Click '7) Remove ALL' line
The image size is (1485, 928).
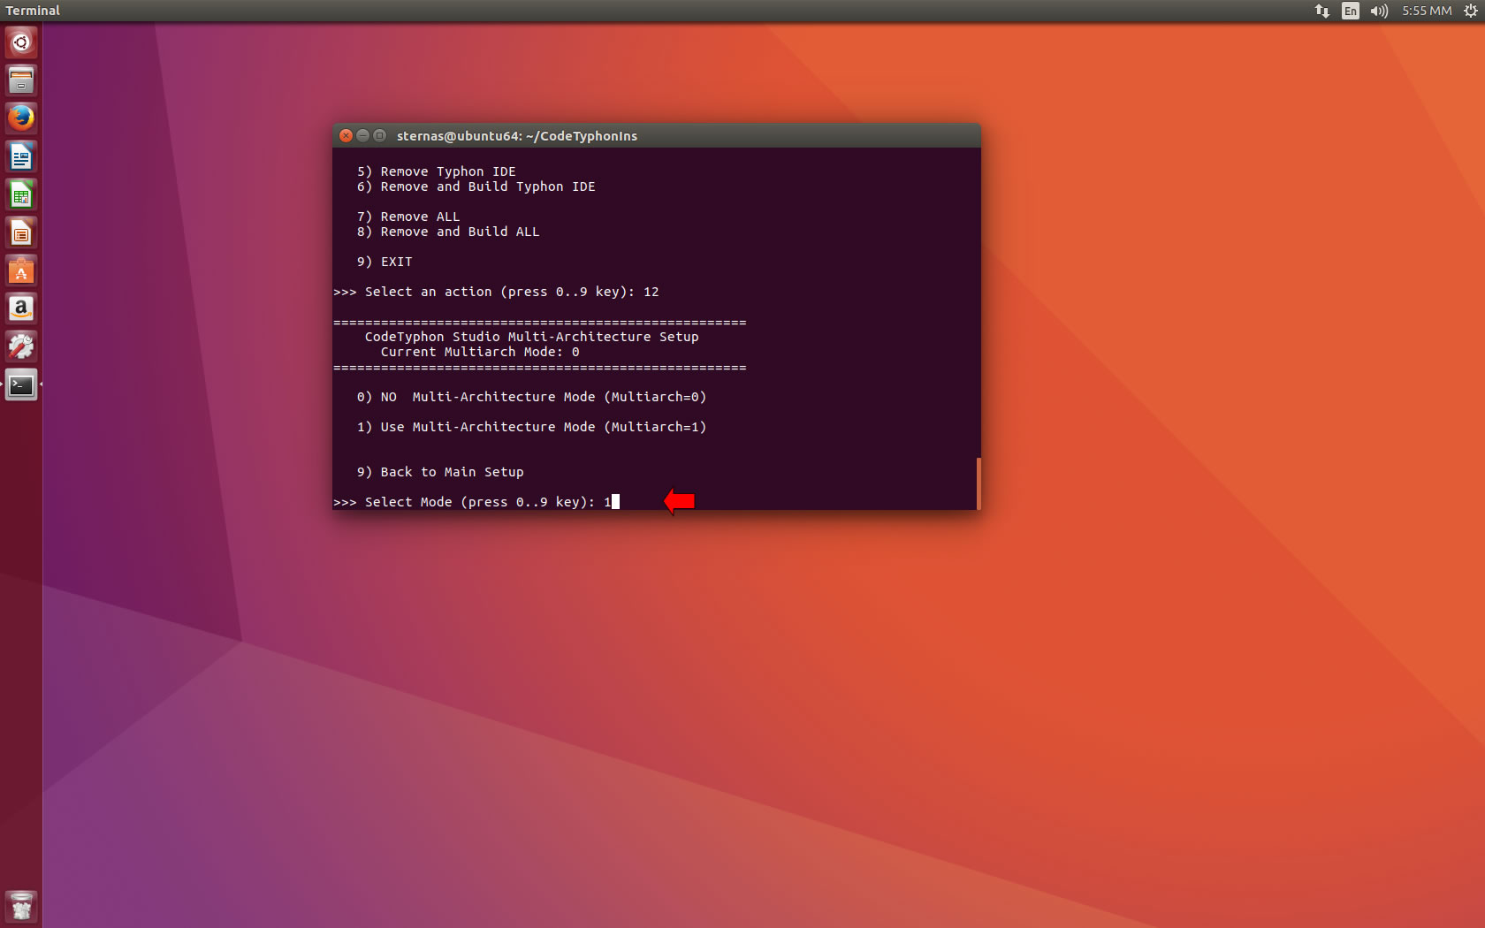[x=408, y=217]
